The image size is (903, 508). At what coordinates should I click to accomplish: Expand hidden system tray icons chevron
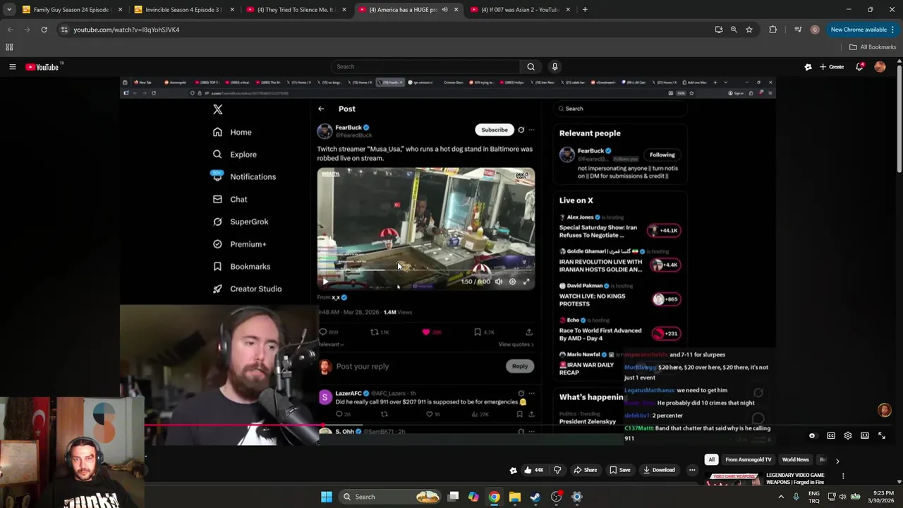click(x=782, y=497)
